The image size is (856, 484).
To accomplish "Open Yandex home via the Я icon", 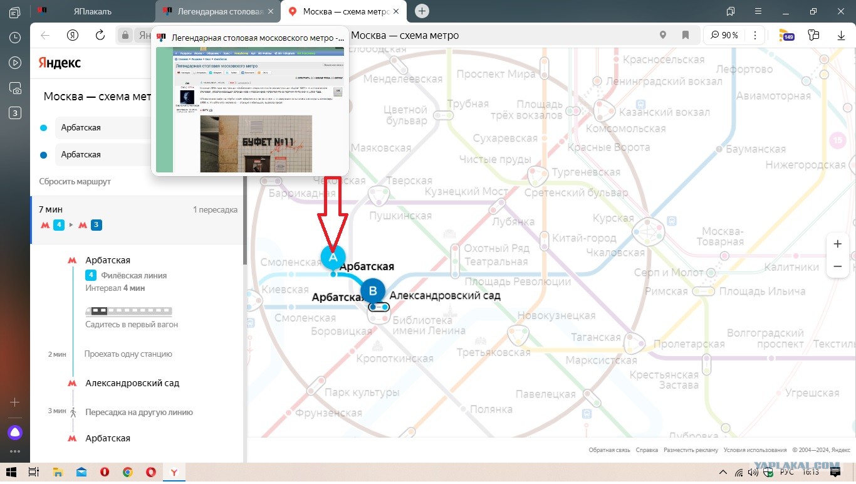I will [x=73, y=35].
